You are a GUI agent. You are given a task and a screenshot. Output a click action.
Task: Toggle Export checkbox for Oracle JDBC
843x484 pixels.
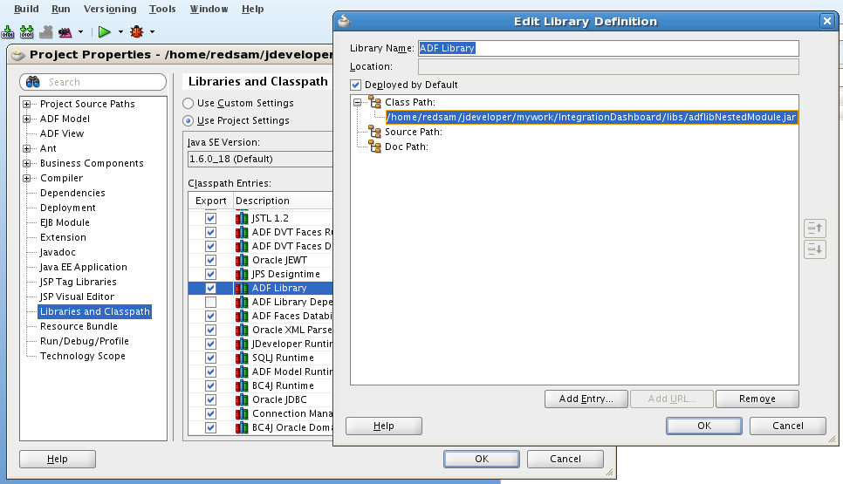(211, 399)
